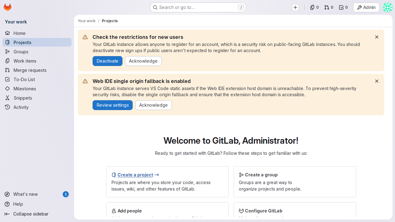The width and height of the screenshot is (395, 222).
Task: Click warning icon on Web IDE alert
Action: click(x=85, y=81)
